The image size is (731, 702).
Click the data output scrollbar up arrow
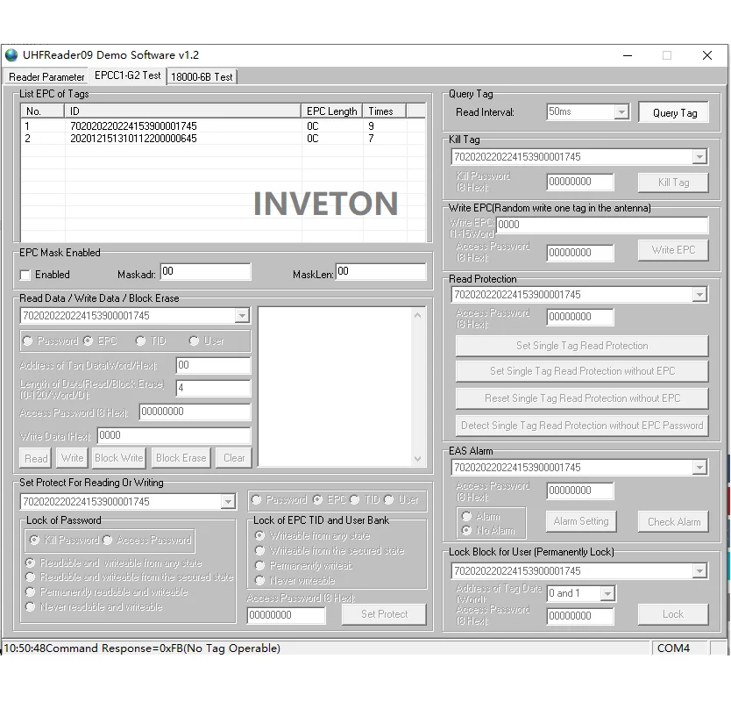(x=417, y=316)
